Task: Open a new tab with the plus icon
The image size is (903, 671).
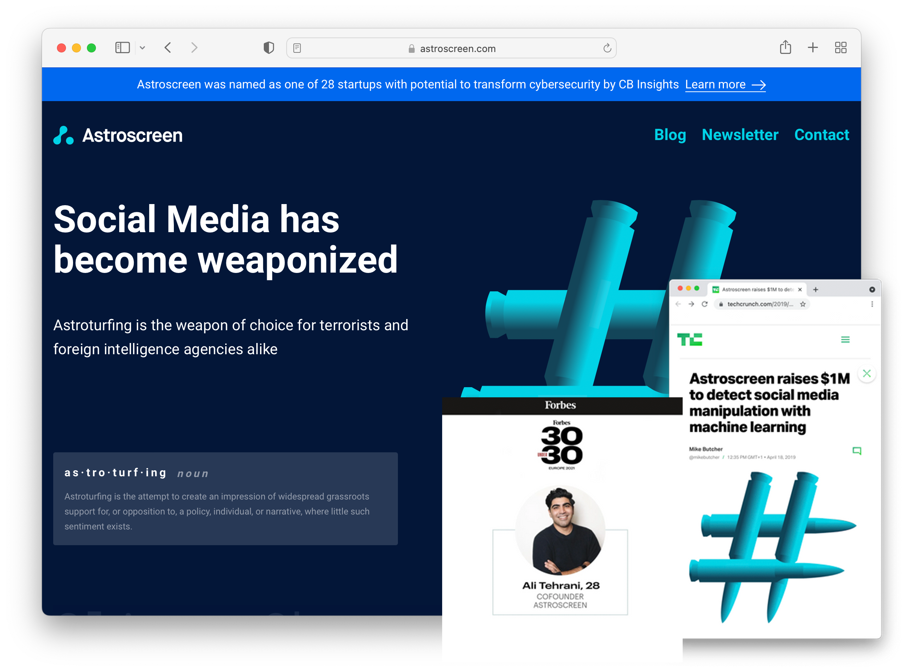Action: (812, 48)
